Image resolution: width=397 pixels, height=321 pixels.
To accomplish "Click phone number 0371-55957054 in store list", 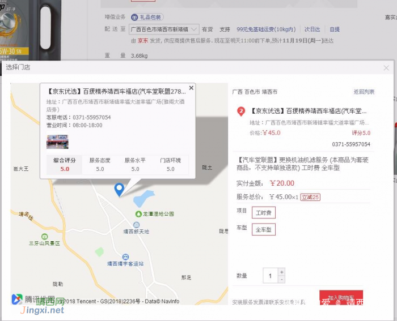I will click(x=351, y=144).
